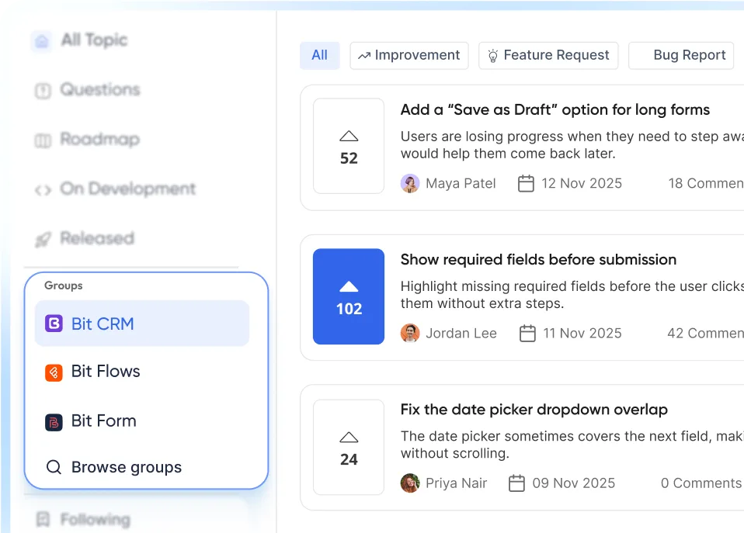
Task: Click the "The date picker sometimes covers" description
Action: [572, 445]
